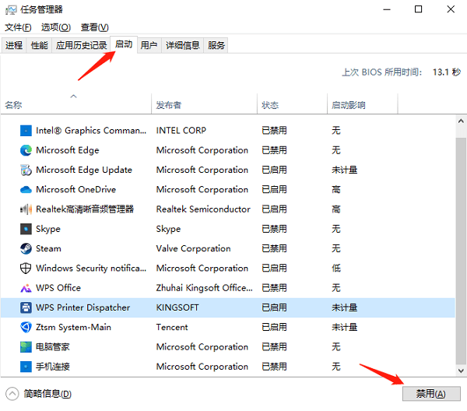Screen dimensions: 467x411
Task: Open the 查看(V) menu
Action: [x=95, y=27]
